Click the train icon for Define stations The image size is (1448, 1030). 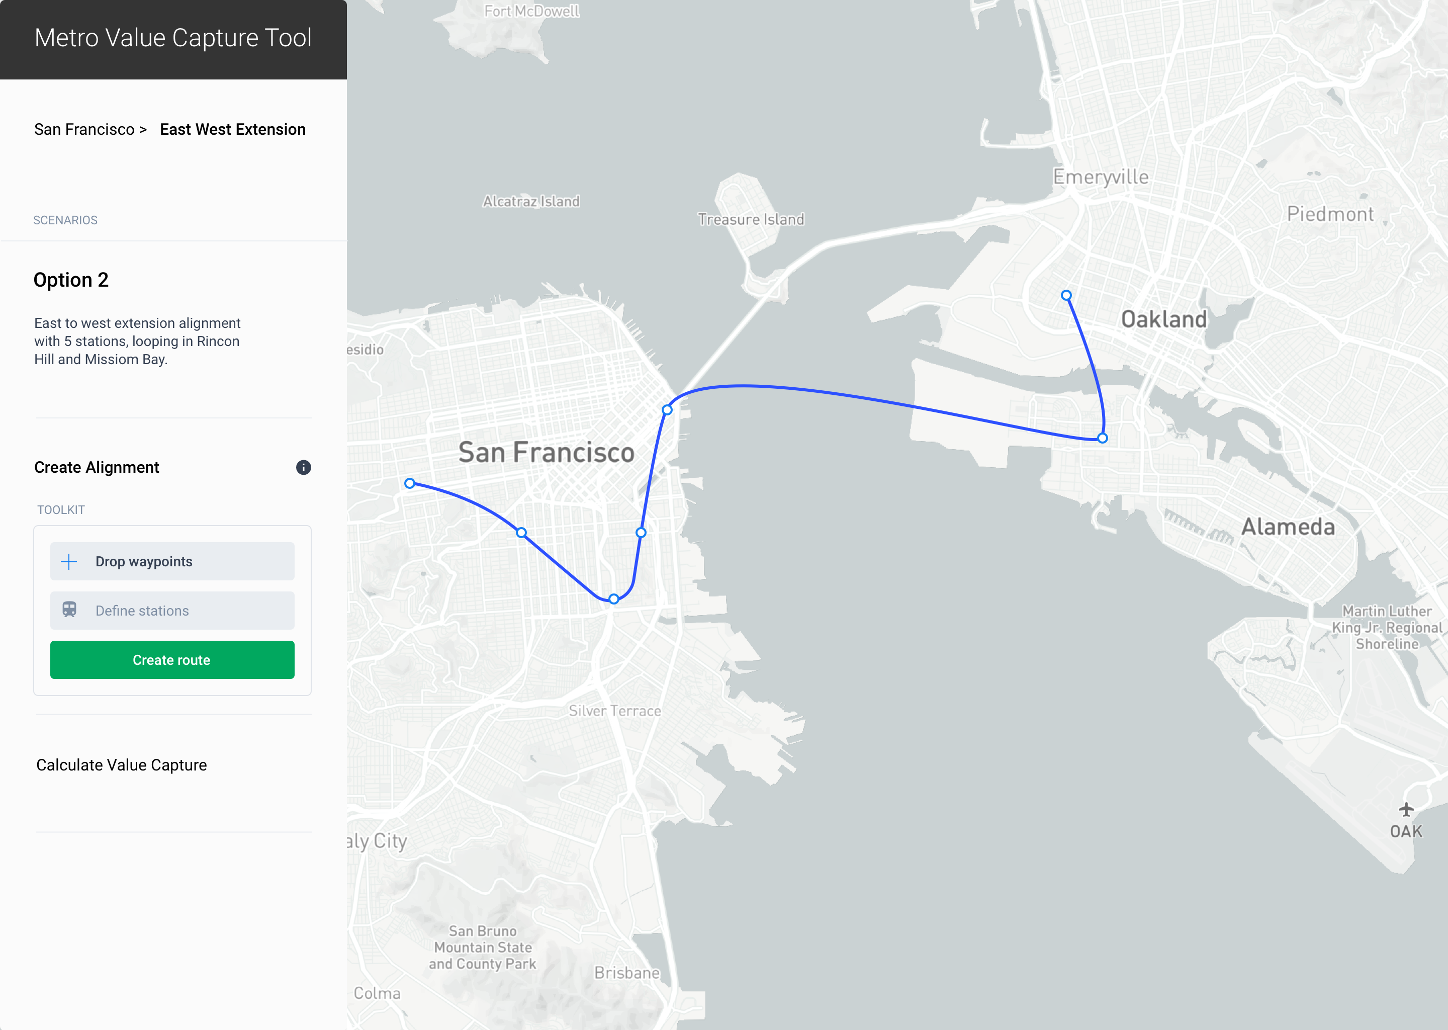coord(69,610)
